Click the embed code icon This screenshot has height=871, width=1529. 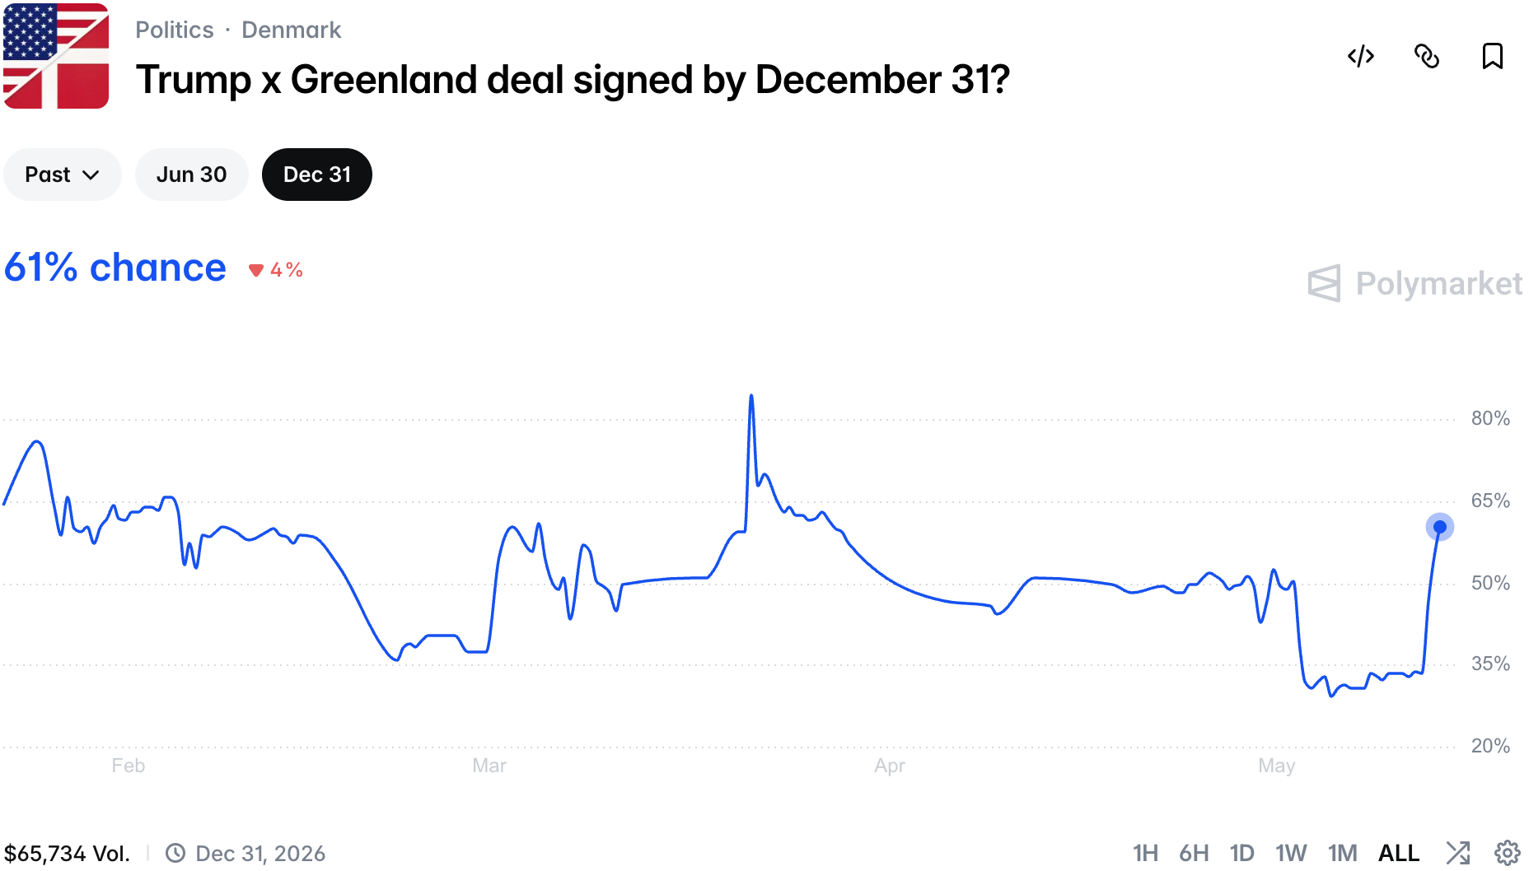coord(1361,56)
